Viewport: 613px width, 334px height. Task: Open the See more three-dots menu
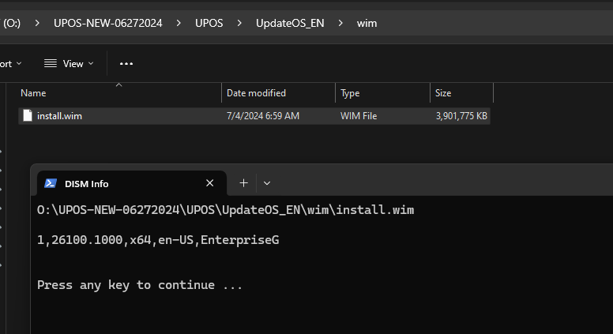click(126, 64)
